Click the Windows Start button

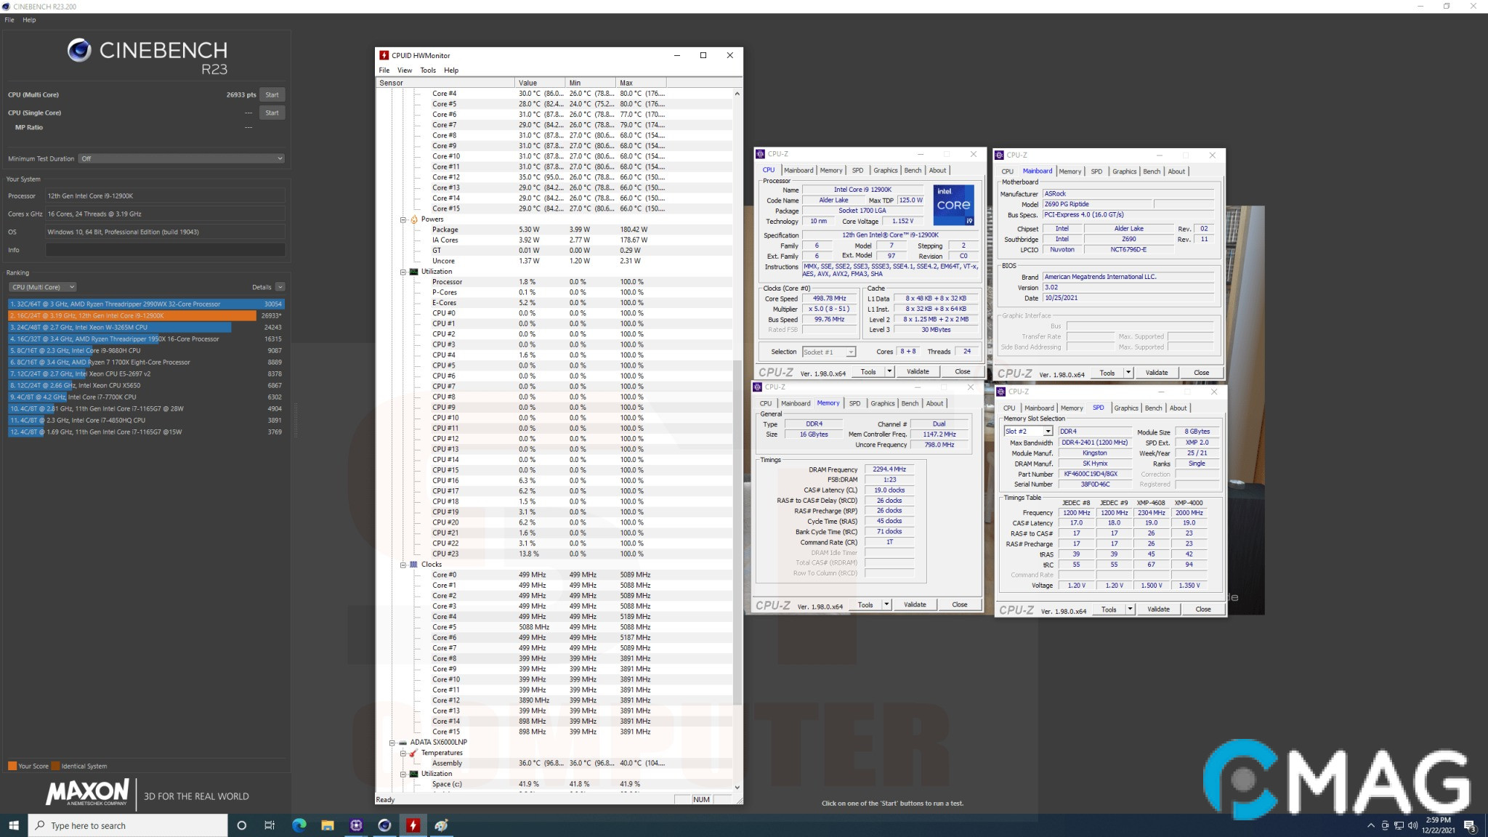[x=13, y=825]
